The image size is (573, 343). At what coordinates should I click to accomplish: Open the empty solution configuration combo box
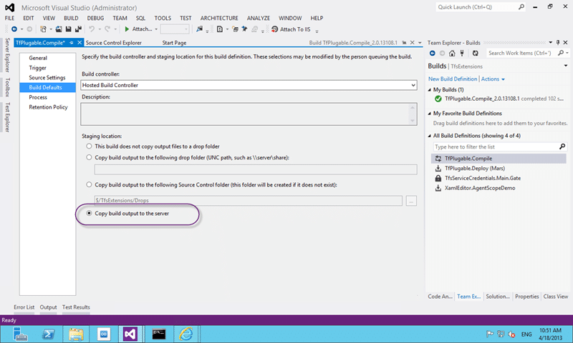pyautogui.click(x=175, y=29)
